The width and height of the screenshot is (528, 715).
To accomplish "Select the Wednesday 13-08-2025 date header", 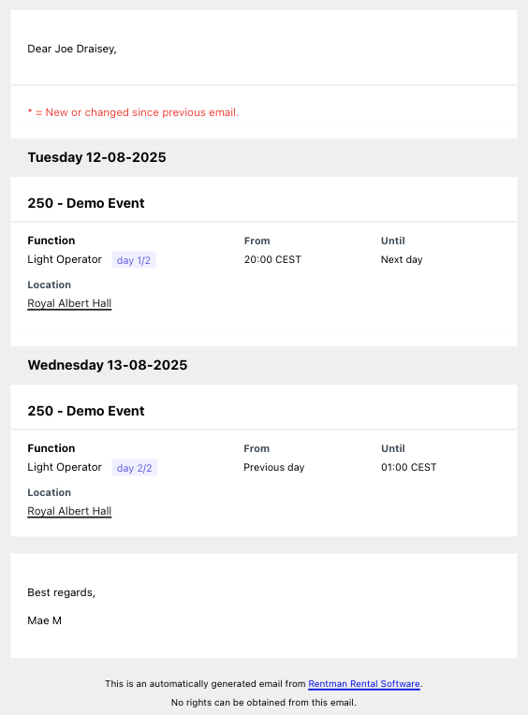I will (107, 365).
